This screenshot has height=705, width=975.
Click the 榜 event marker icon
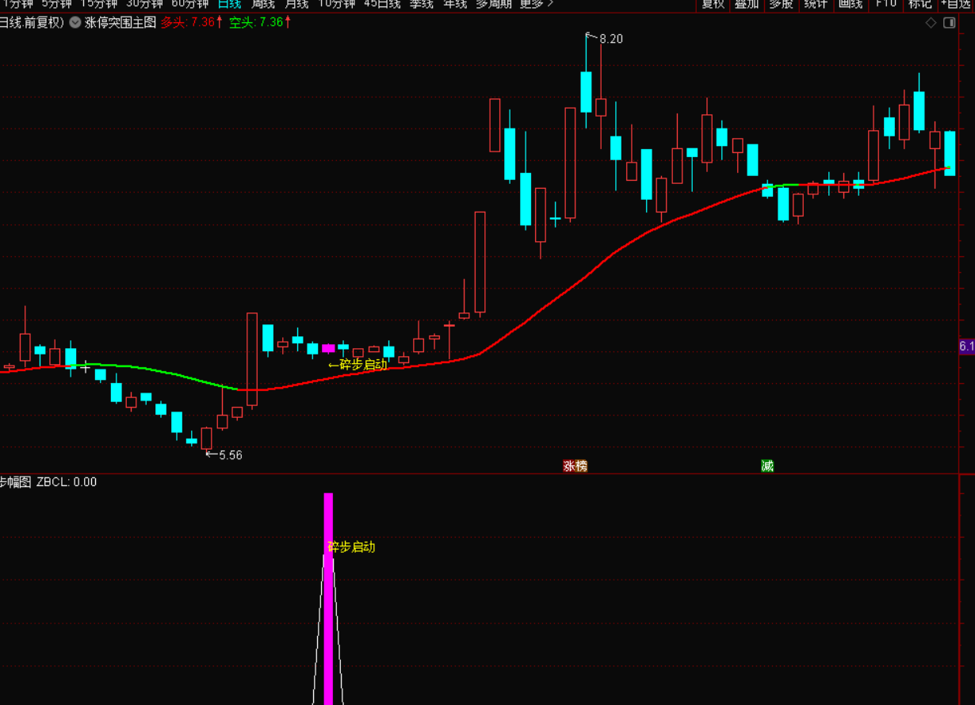click(581, 466)
